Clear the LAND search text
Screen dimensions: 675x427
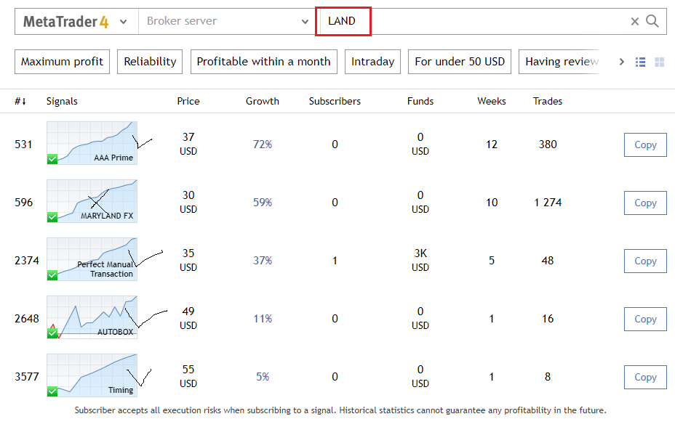tap(634, 22)
